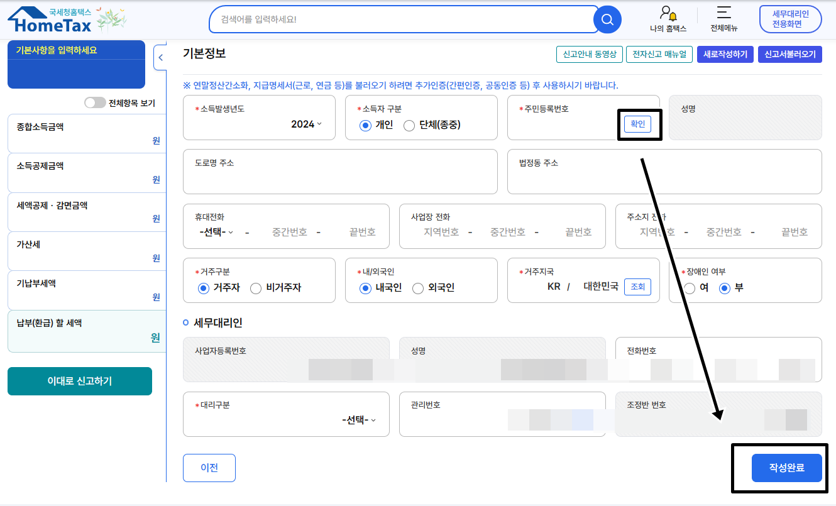The width and height of the screenshot is (836, 506).
Task: Click 조회 to look up 거주지국
Action: (x=637, y=287)
